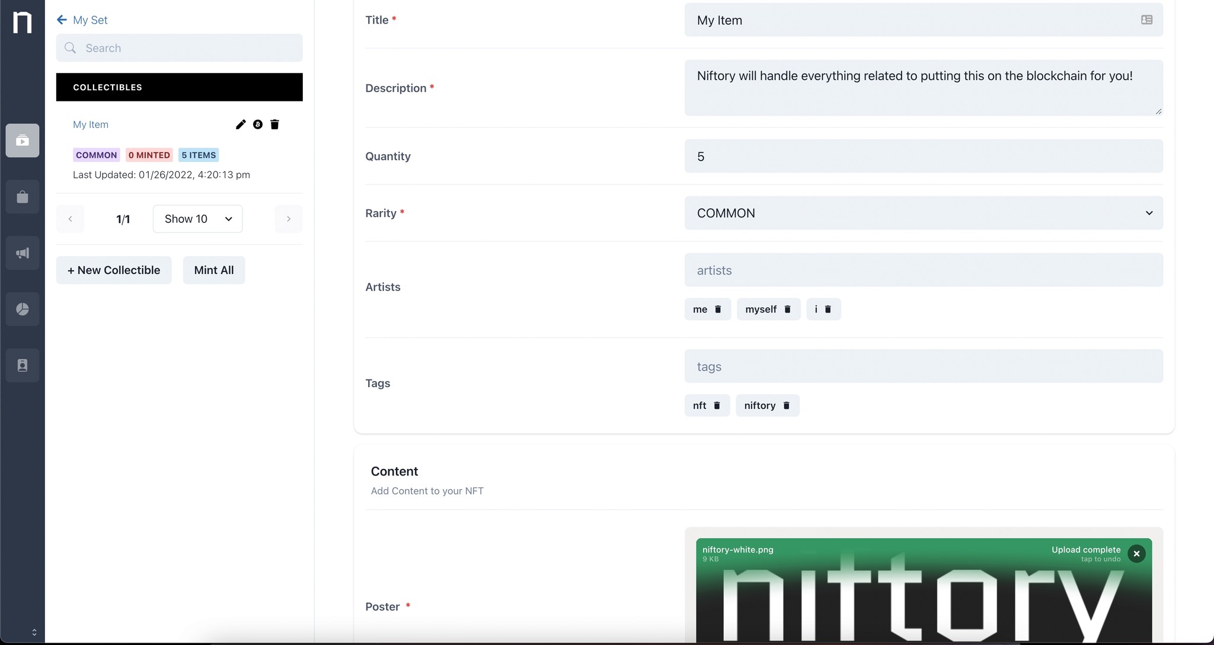Go back to My Set
1214x645 pixels.
(82, 20)
